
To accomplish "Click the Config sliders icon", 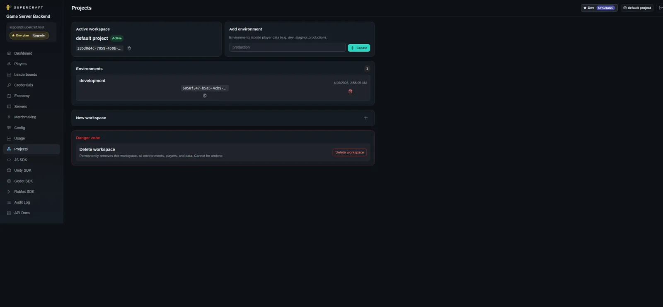I will click(9, 128).
